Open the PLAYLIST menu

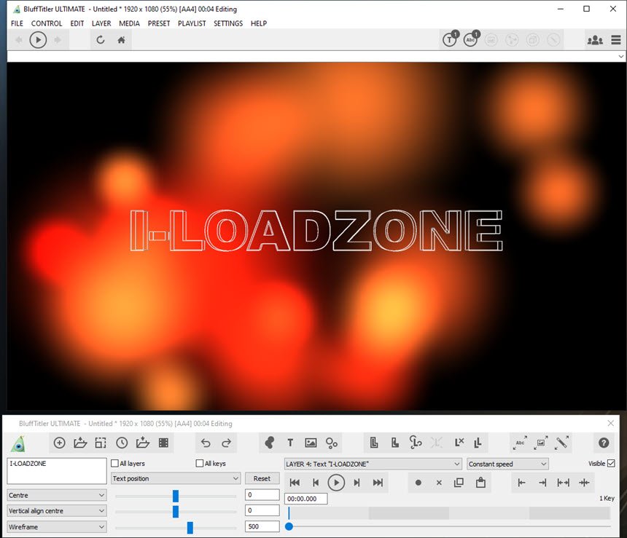[x=192, y=23]
